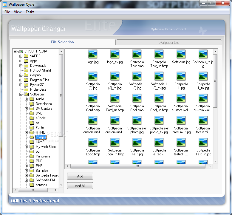Pick the Softpedia 1 (2).jpg file icon

tap(137, 76)
